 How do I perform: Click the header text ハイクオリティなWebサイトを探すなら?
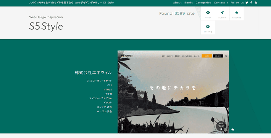coord(51,3)
